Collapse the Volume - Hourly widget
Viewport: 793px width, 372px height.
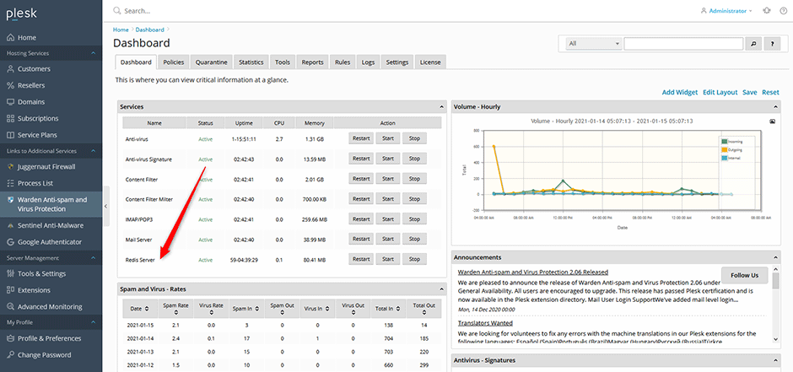pos(776,107)
